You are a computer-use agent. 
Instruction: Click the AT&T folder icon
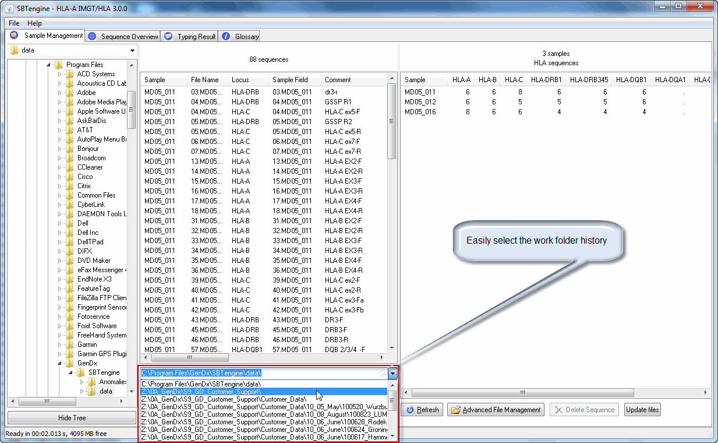[69, 130]
